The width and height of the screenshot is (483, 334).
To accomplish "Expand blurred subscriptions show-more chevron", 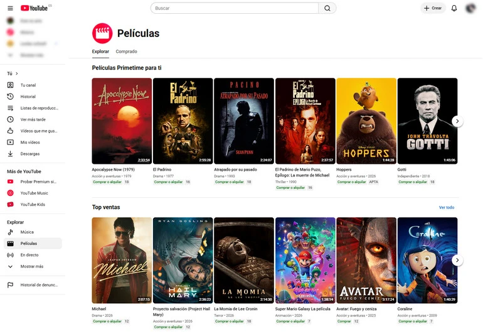I will pos(10,55).
